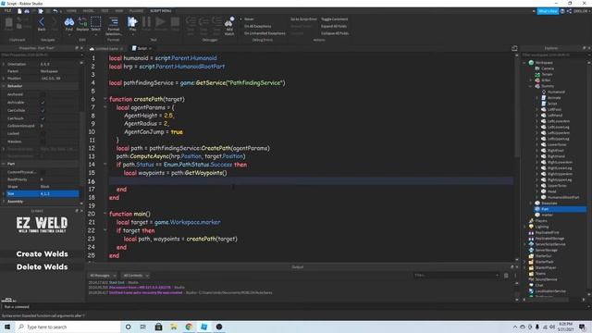Screen dimensions: 592x333
Task: Select HumanoidRootPart in Explorer
Action: [561, 197]
